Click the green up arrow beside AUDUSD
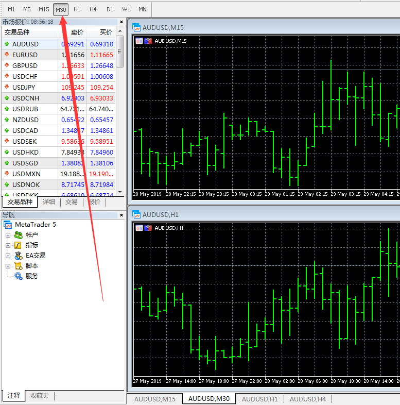 [7, 44]
